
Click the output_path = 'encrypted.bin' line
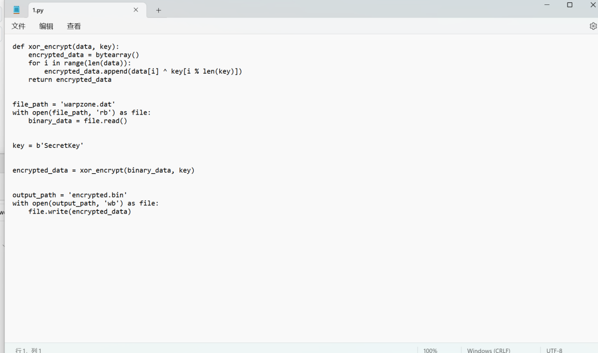pyautogui.click(x=70, y=195)
